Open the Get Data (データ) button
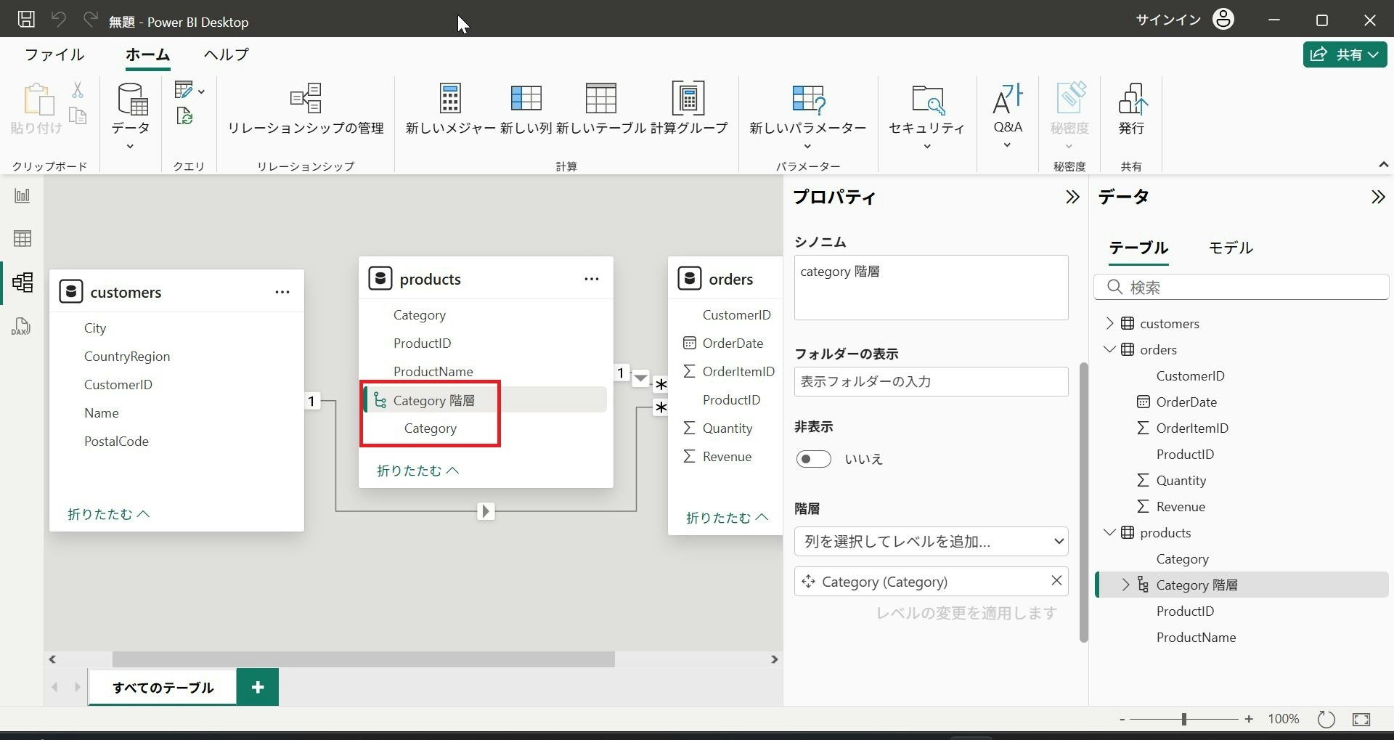1394x740 pixels. tap(131, 115)
